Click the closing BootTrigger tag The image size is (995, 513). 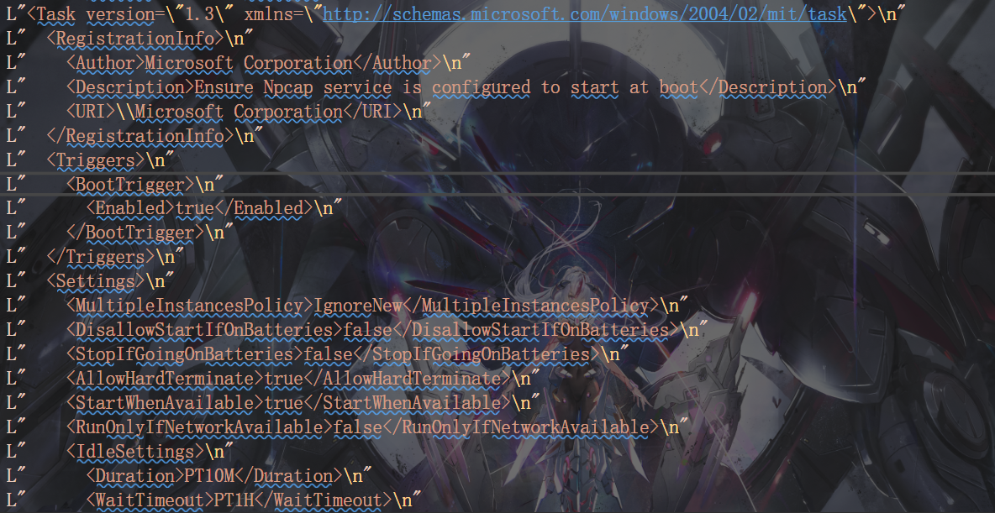click(x=135, y=232)
